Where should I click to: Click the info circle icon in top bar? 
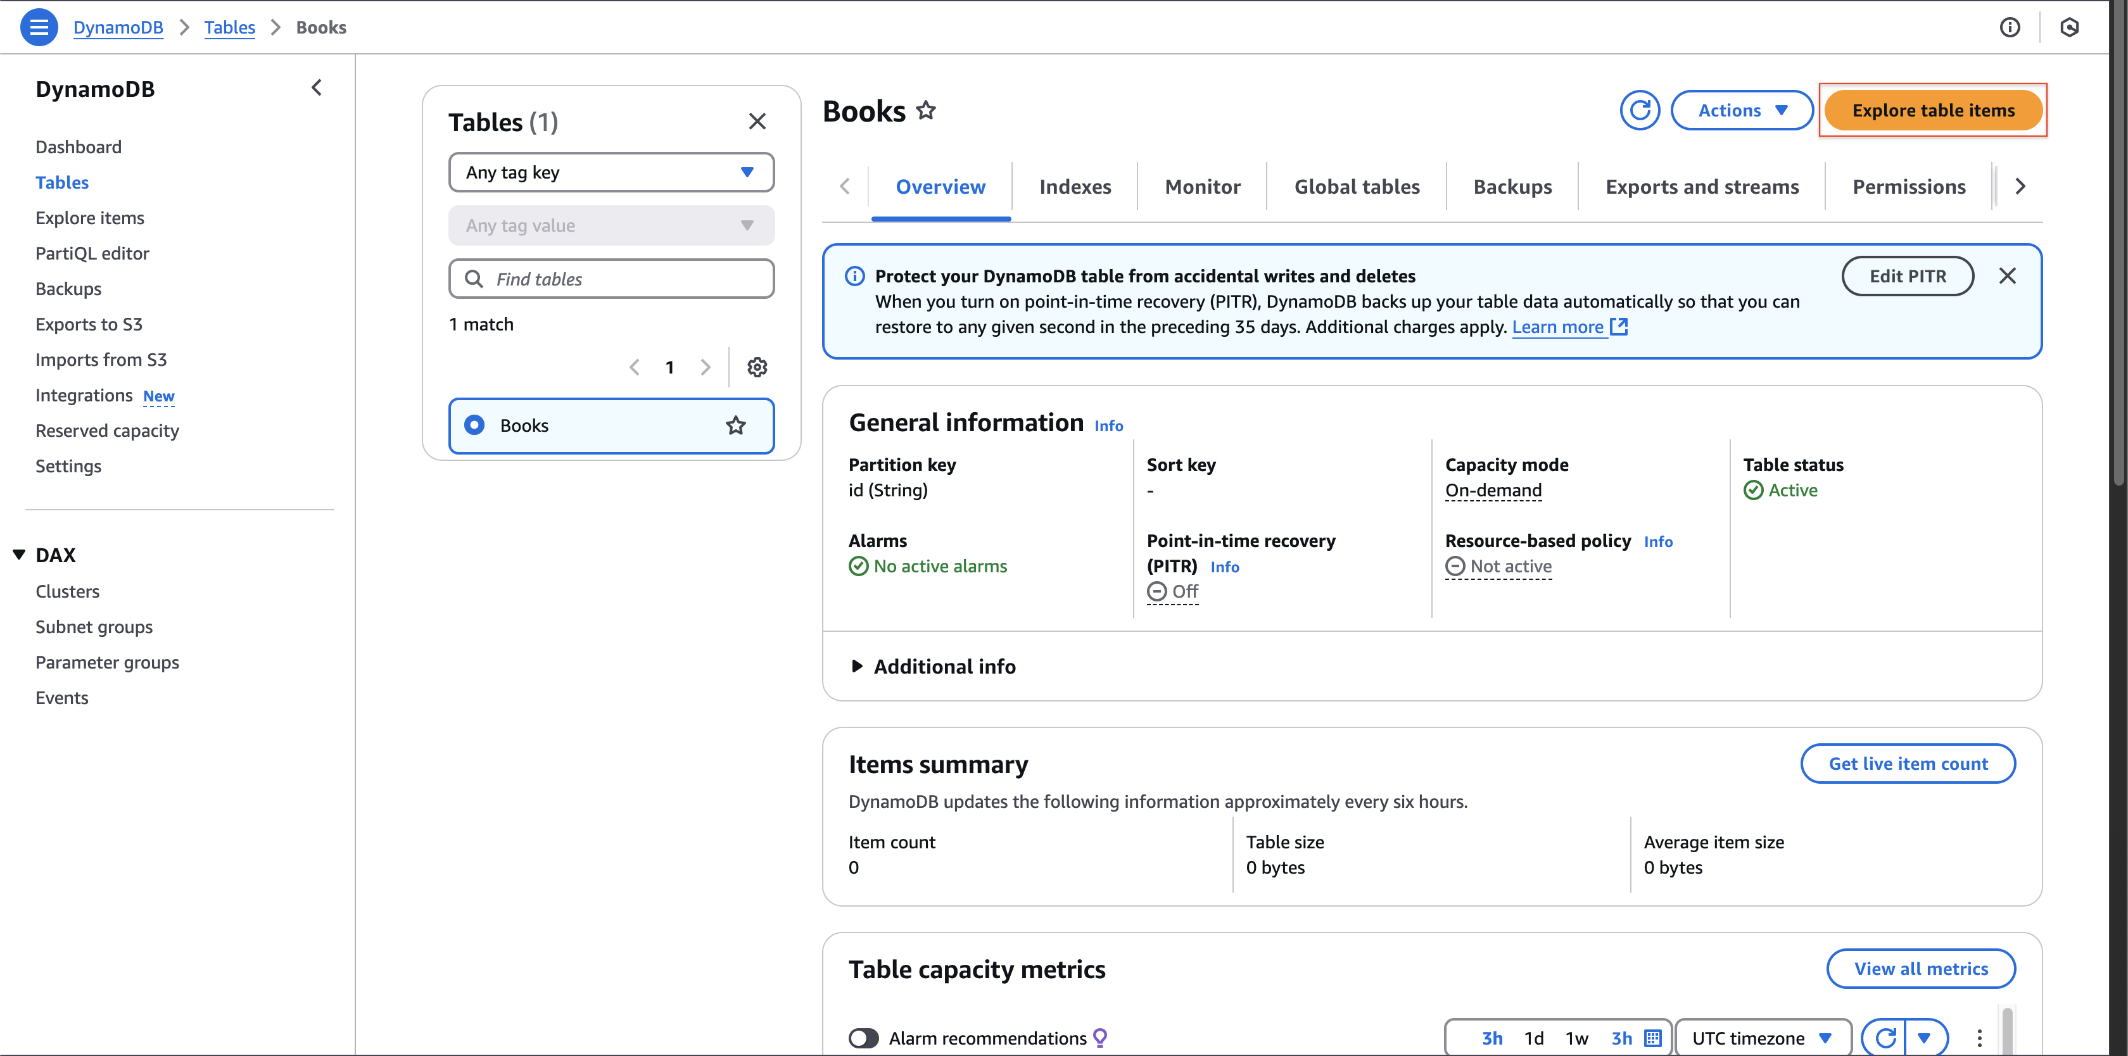tap(2010, 27)
